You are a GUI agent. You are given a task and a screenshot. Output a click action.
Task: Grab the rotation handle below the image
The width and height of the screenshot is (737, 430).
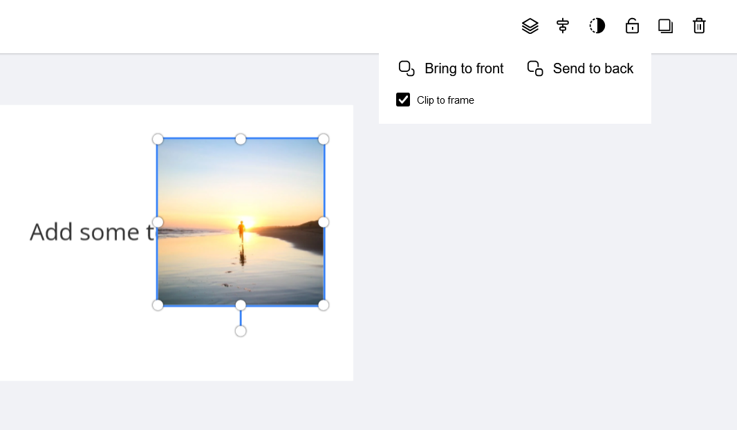point(241,330)
